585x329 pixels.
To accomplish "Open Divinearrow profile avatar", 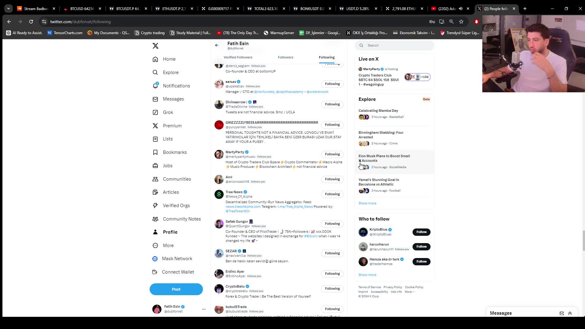I will tap(219, 104).
